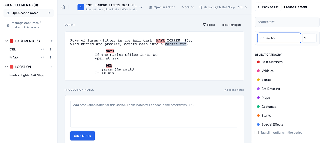The height and width of the screenshot is (143, 323).
Task: Click the Create Element heading
Action: coord(296,7)
